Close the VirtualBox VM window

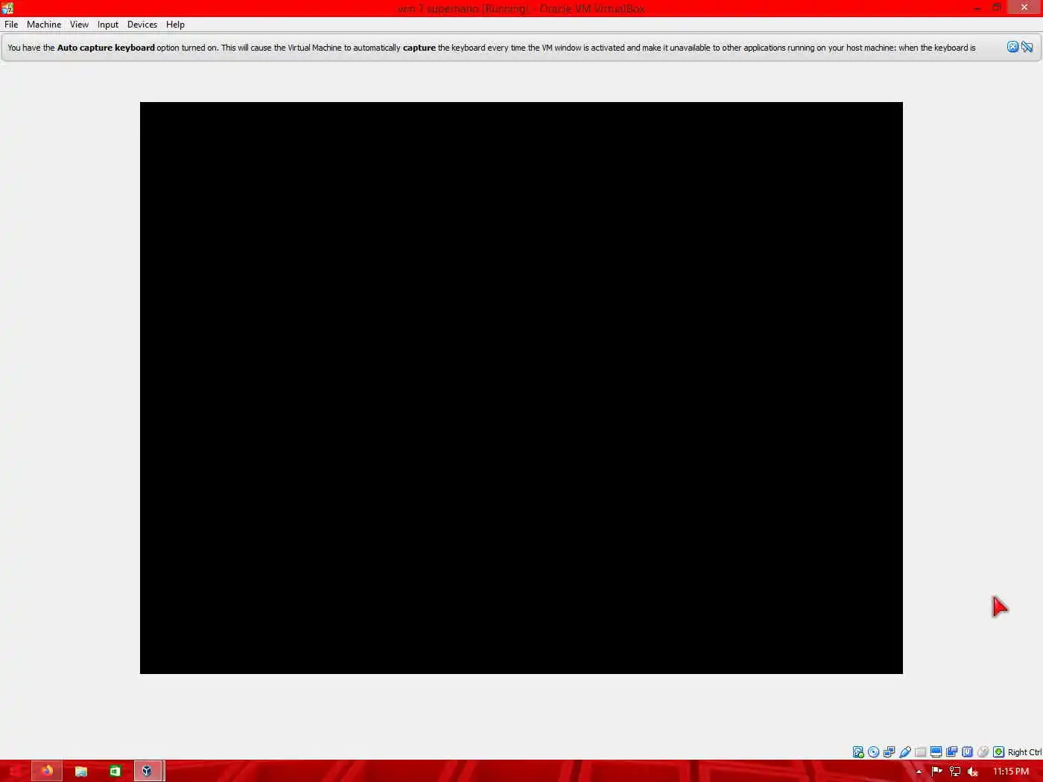coord(1024,7)
